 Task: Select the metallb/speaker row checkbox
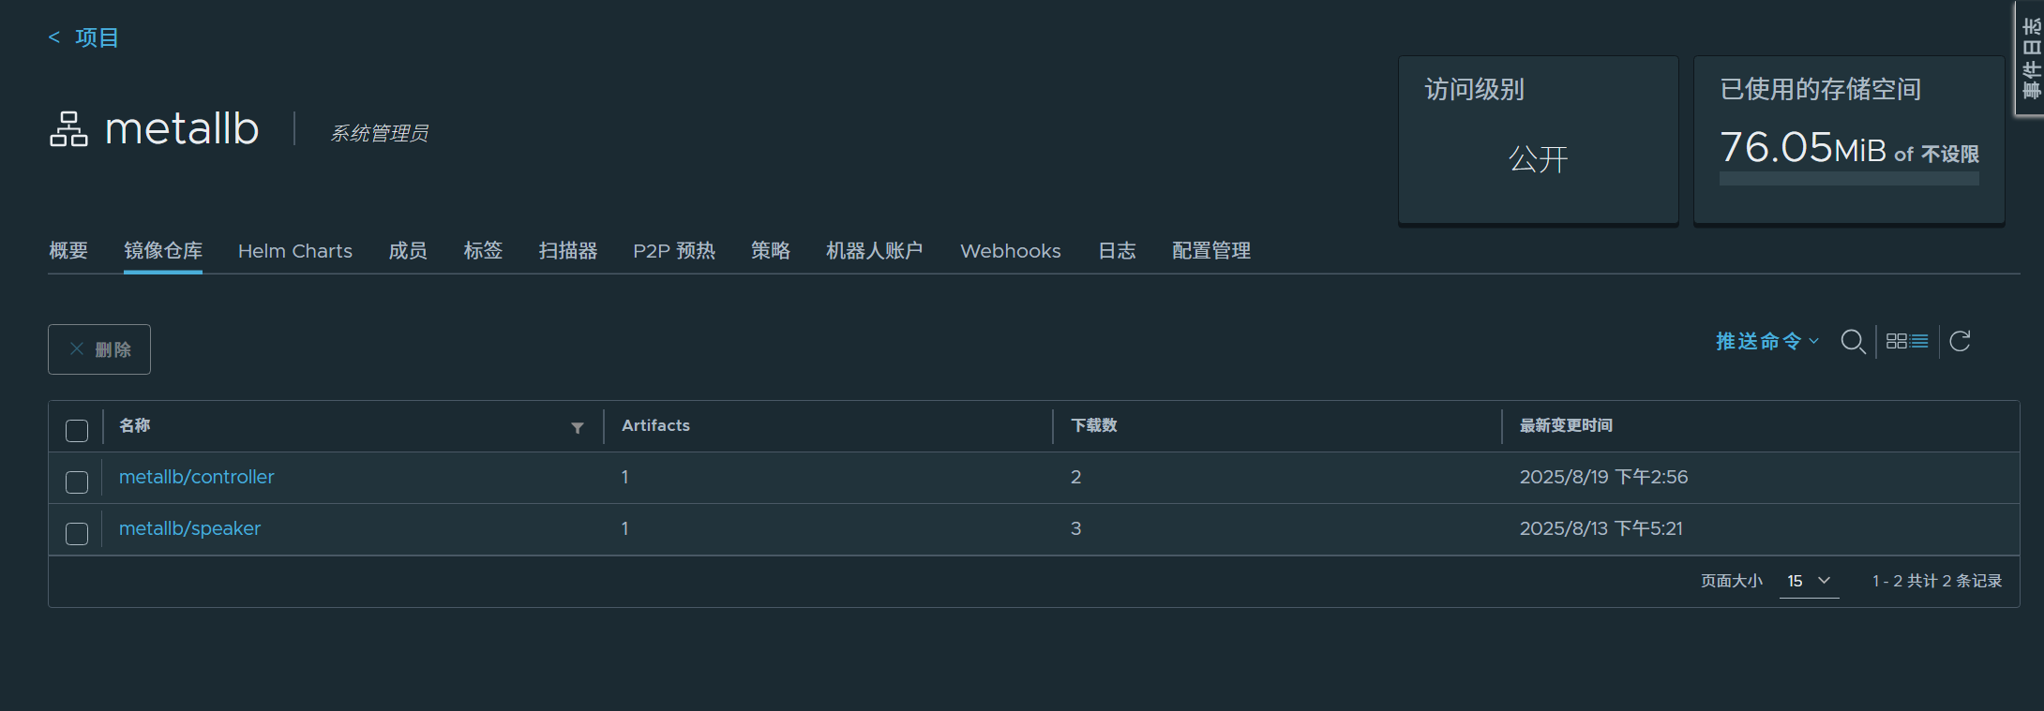coord(77,533)
